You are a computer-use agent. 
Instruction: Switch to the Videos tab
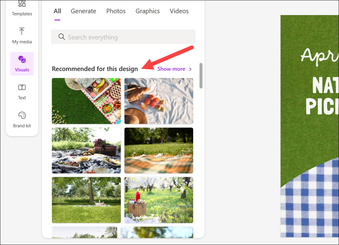[x=179, y=11]
